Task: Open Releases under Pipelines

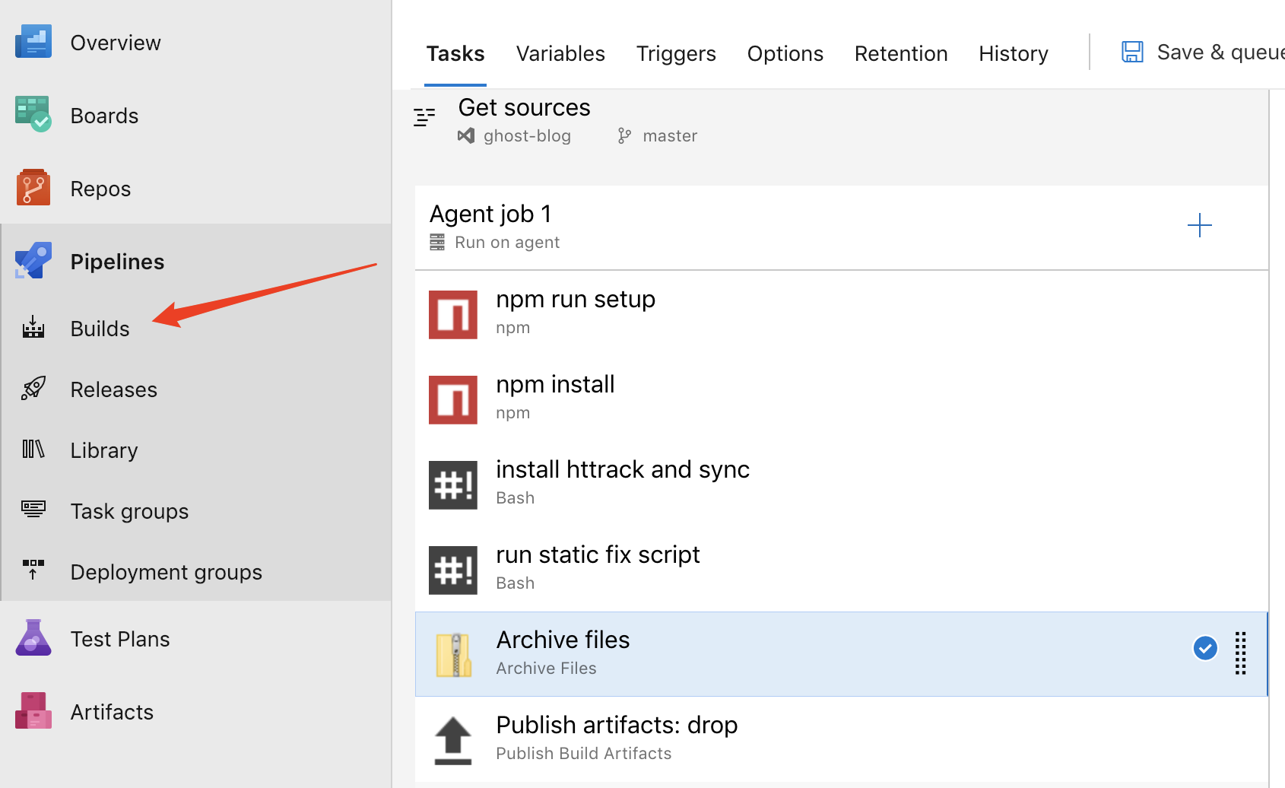Action: pyautogui.click(x=114, y=389)
